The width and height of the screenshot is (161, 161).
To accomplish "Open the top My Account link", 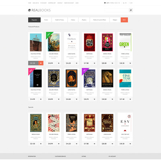I will click(x=43, y=3).
